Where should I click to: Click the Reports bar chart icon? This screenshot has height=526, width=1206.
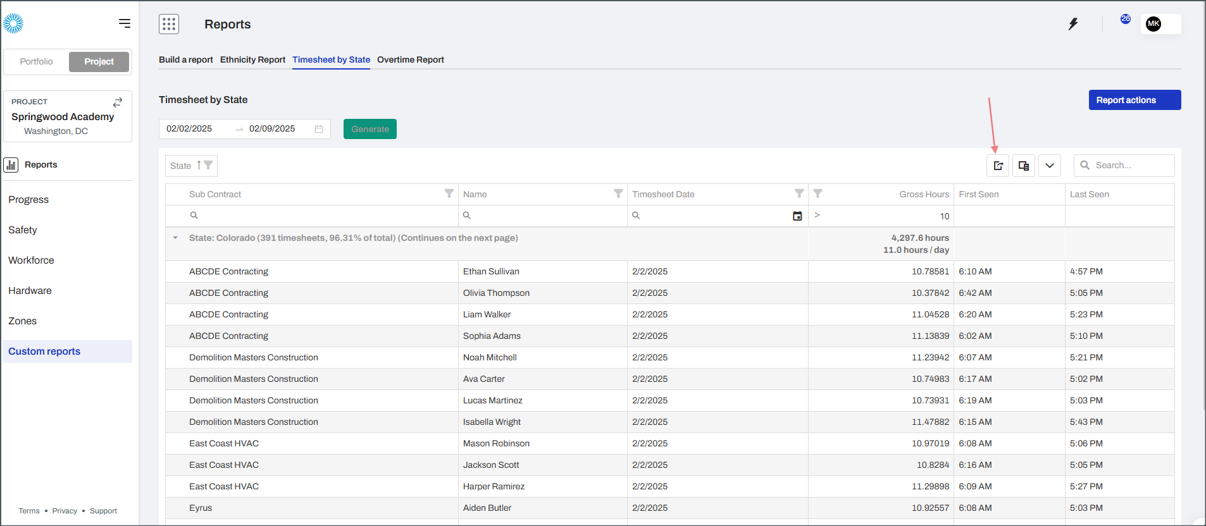(x=11, y=165)
